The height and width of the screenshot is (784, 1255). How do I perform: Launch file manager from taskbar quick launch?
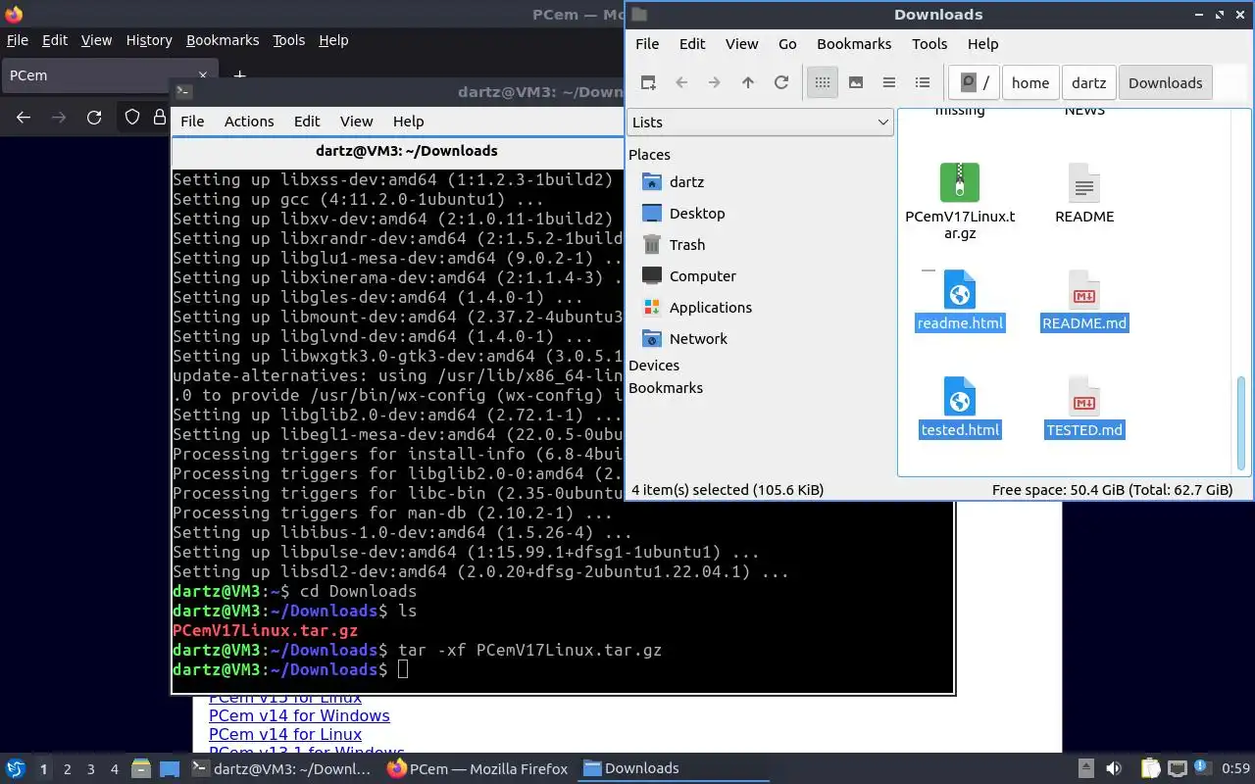pyautogui.click(x=139, y=769)
